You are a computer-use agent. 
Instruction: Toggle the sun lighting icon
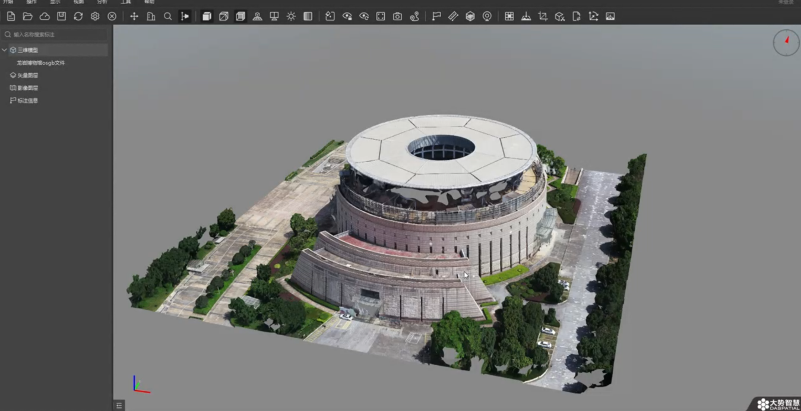291,17
